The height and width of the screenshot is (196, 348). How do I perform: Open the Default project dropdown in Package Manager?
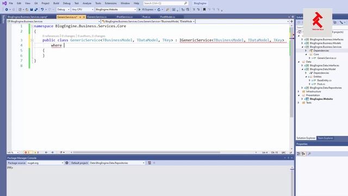tap(117, 163)
